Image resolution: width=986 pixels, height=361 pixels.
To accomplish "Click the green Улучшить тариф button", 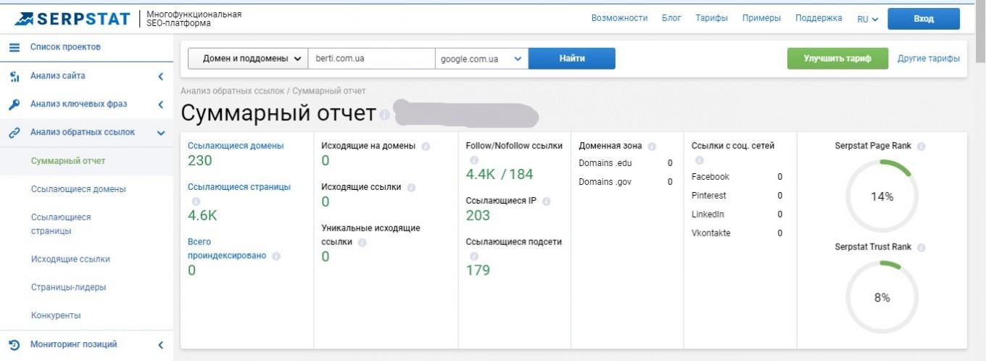I will coord(837,59).
